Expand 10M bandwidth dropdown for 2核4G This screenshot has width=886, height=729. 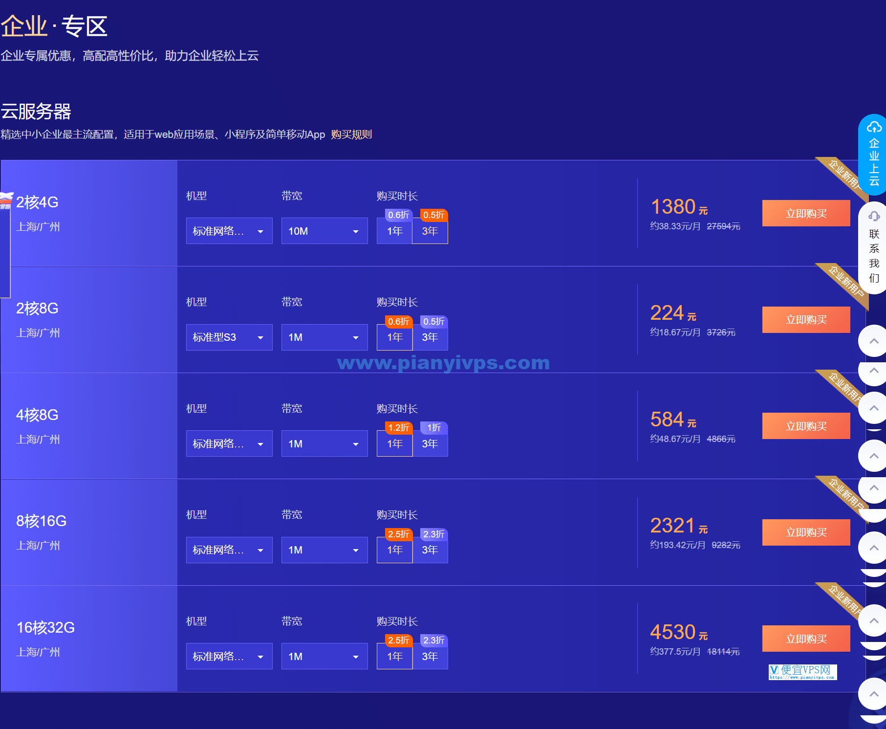pos(324,231)
